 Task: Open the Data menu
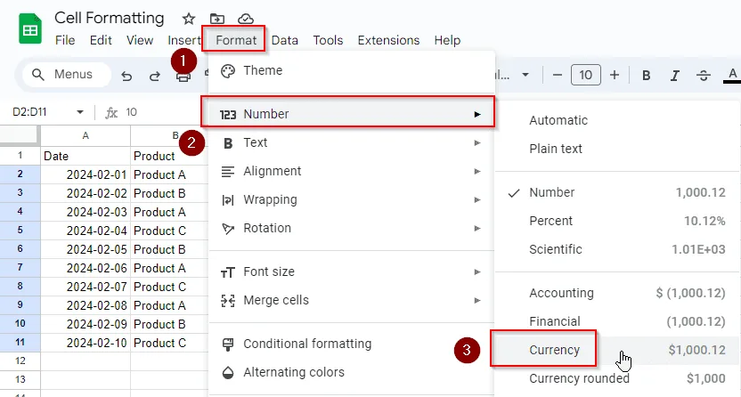tap(284, 40)
